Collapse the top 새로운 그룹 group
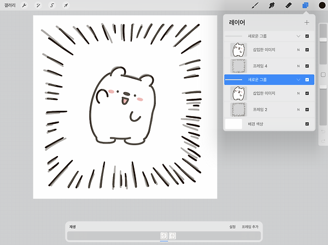The image size is (328, 245). 298,36
